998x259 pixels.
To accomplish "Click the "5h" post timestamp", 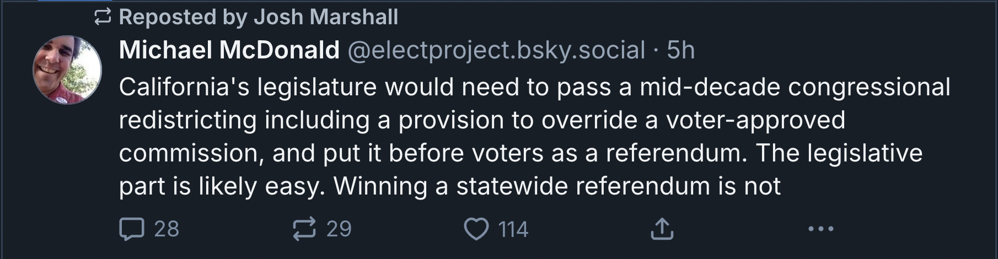I will click(680, 51).
